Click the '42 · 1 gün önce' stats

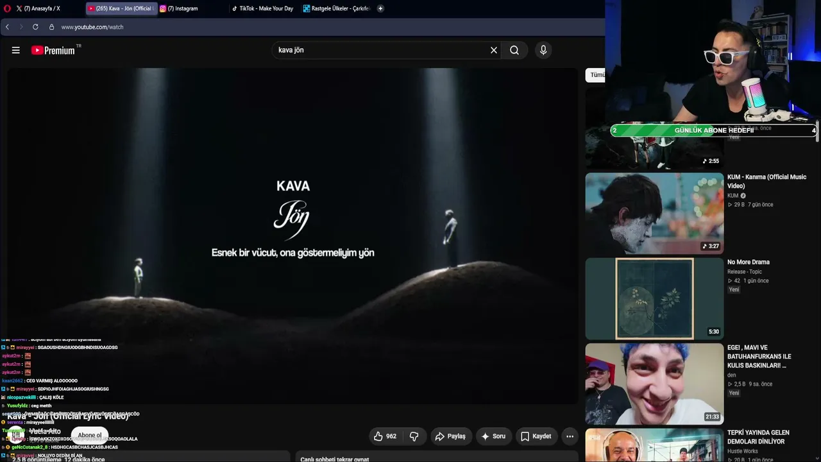tap(748, 280)
